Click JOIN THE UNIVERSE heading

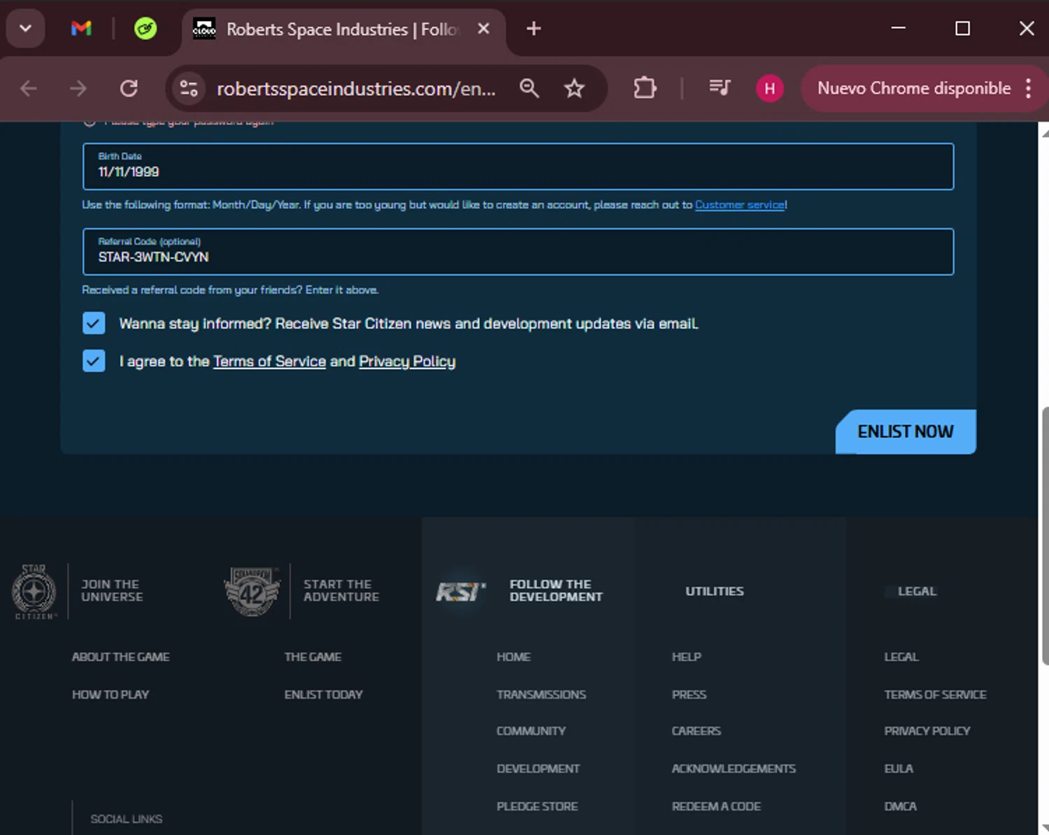tap(112, 590)
